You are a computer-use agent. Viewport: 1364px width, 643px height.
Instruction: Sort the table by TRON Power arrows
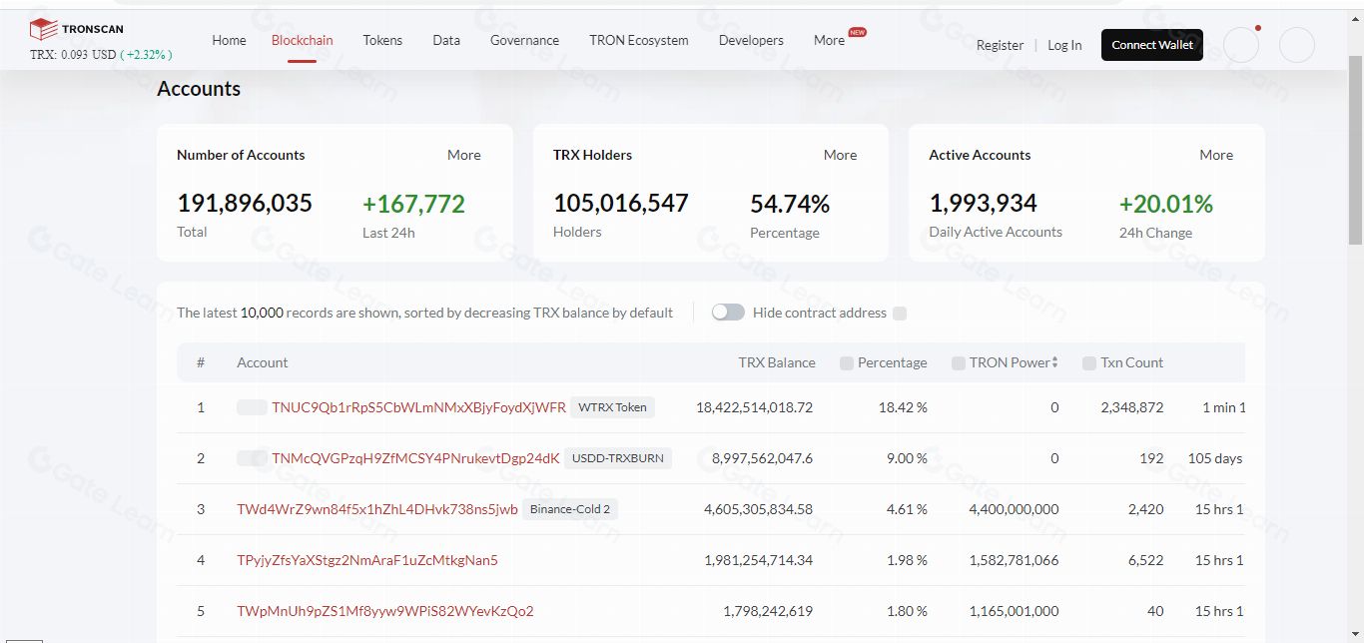[1055, 362]
